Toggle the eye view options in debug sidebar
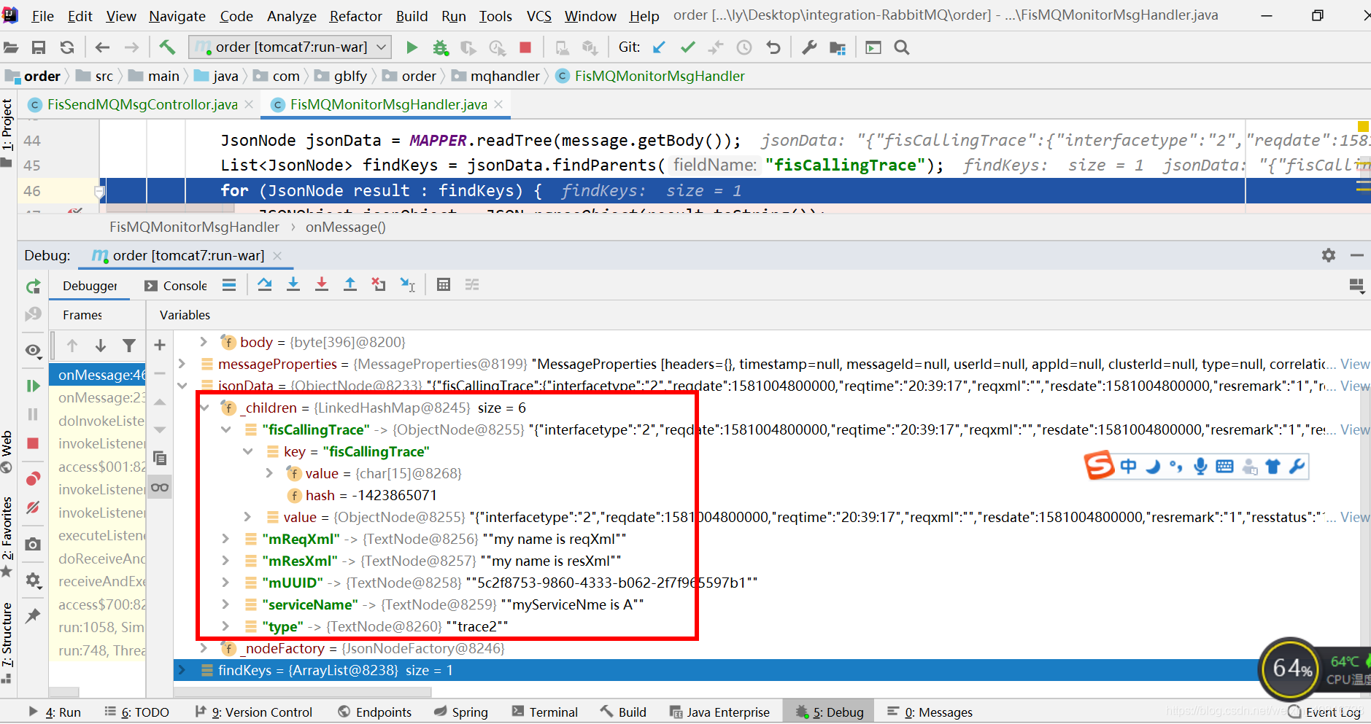Image resolution: width=1371 pixels, height=724 pixels. [x=33, y=350]
